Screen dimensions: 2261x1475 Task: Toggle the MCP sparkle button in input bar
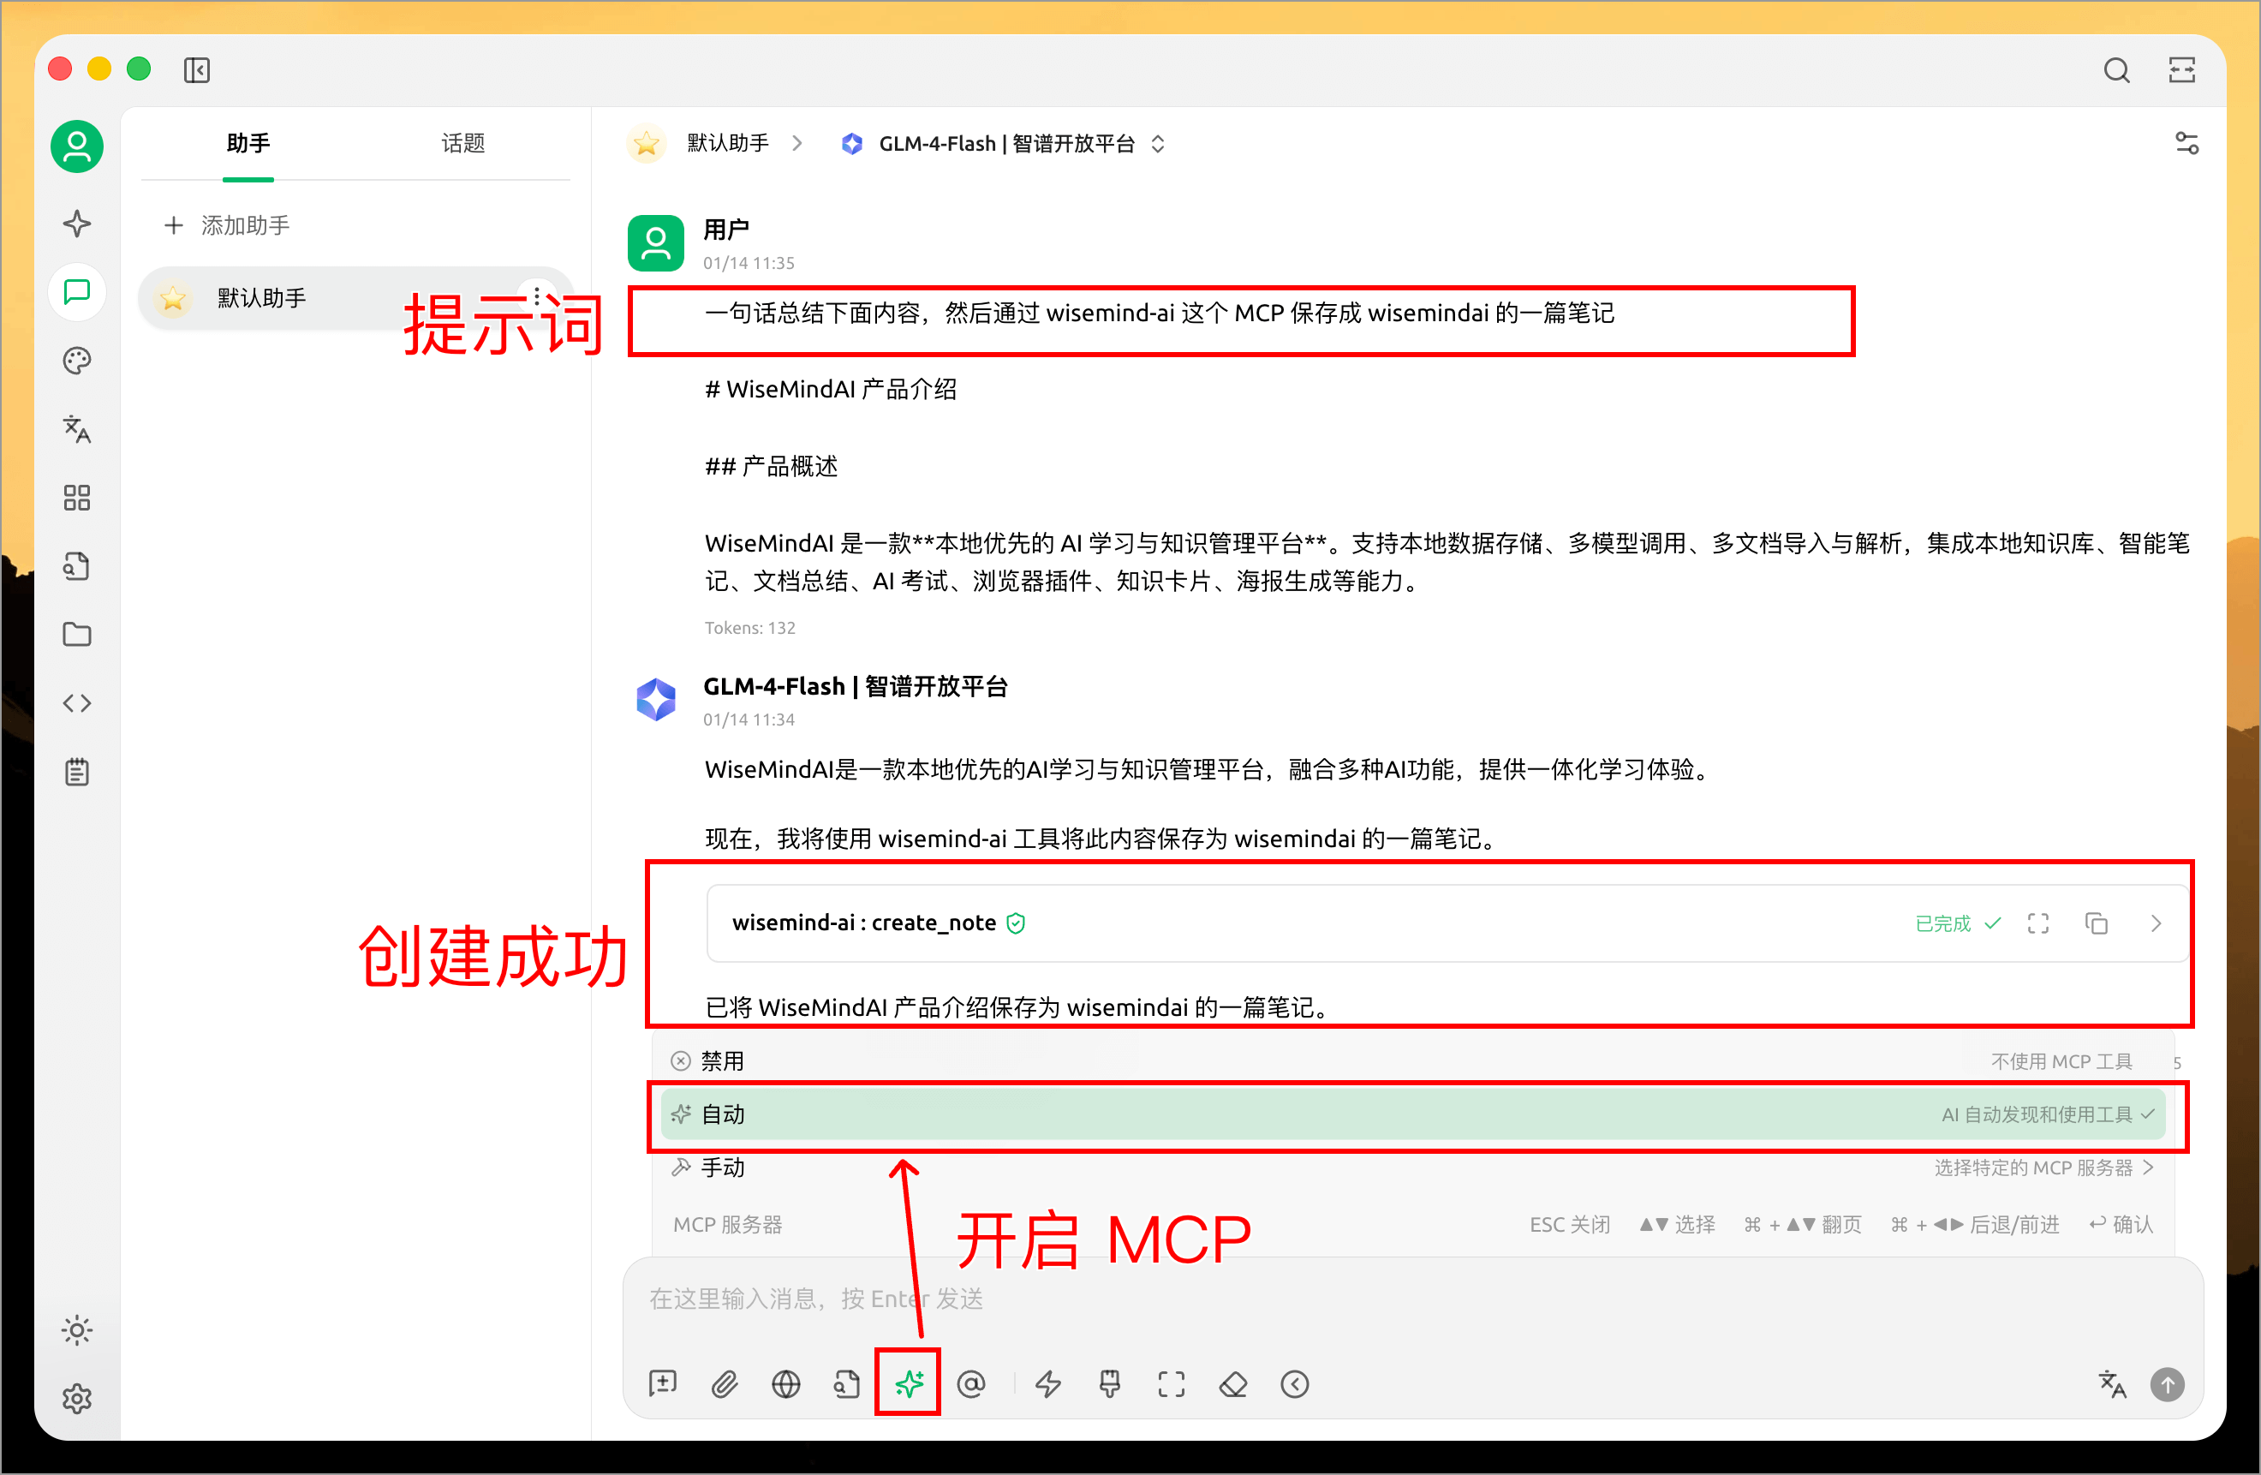click(907, 1385)
